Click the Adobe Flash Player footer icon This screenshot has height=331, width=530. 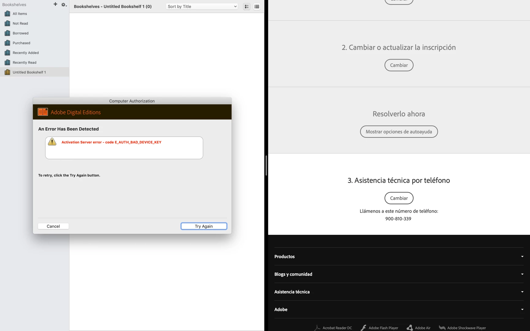[x=363, y=328]
